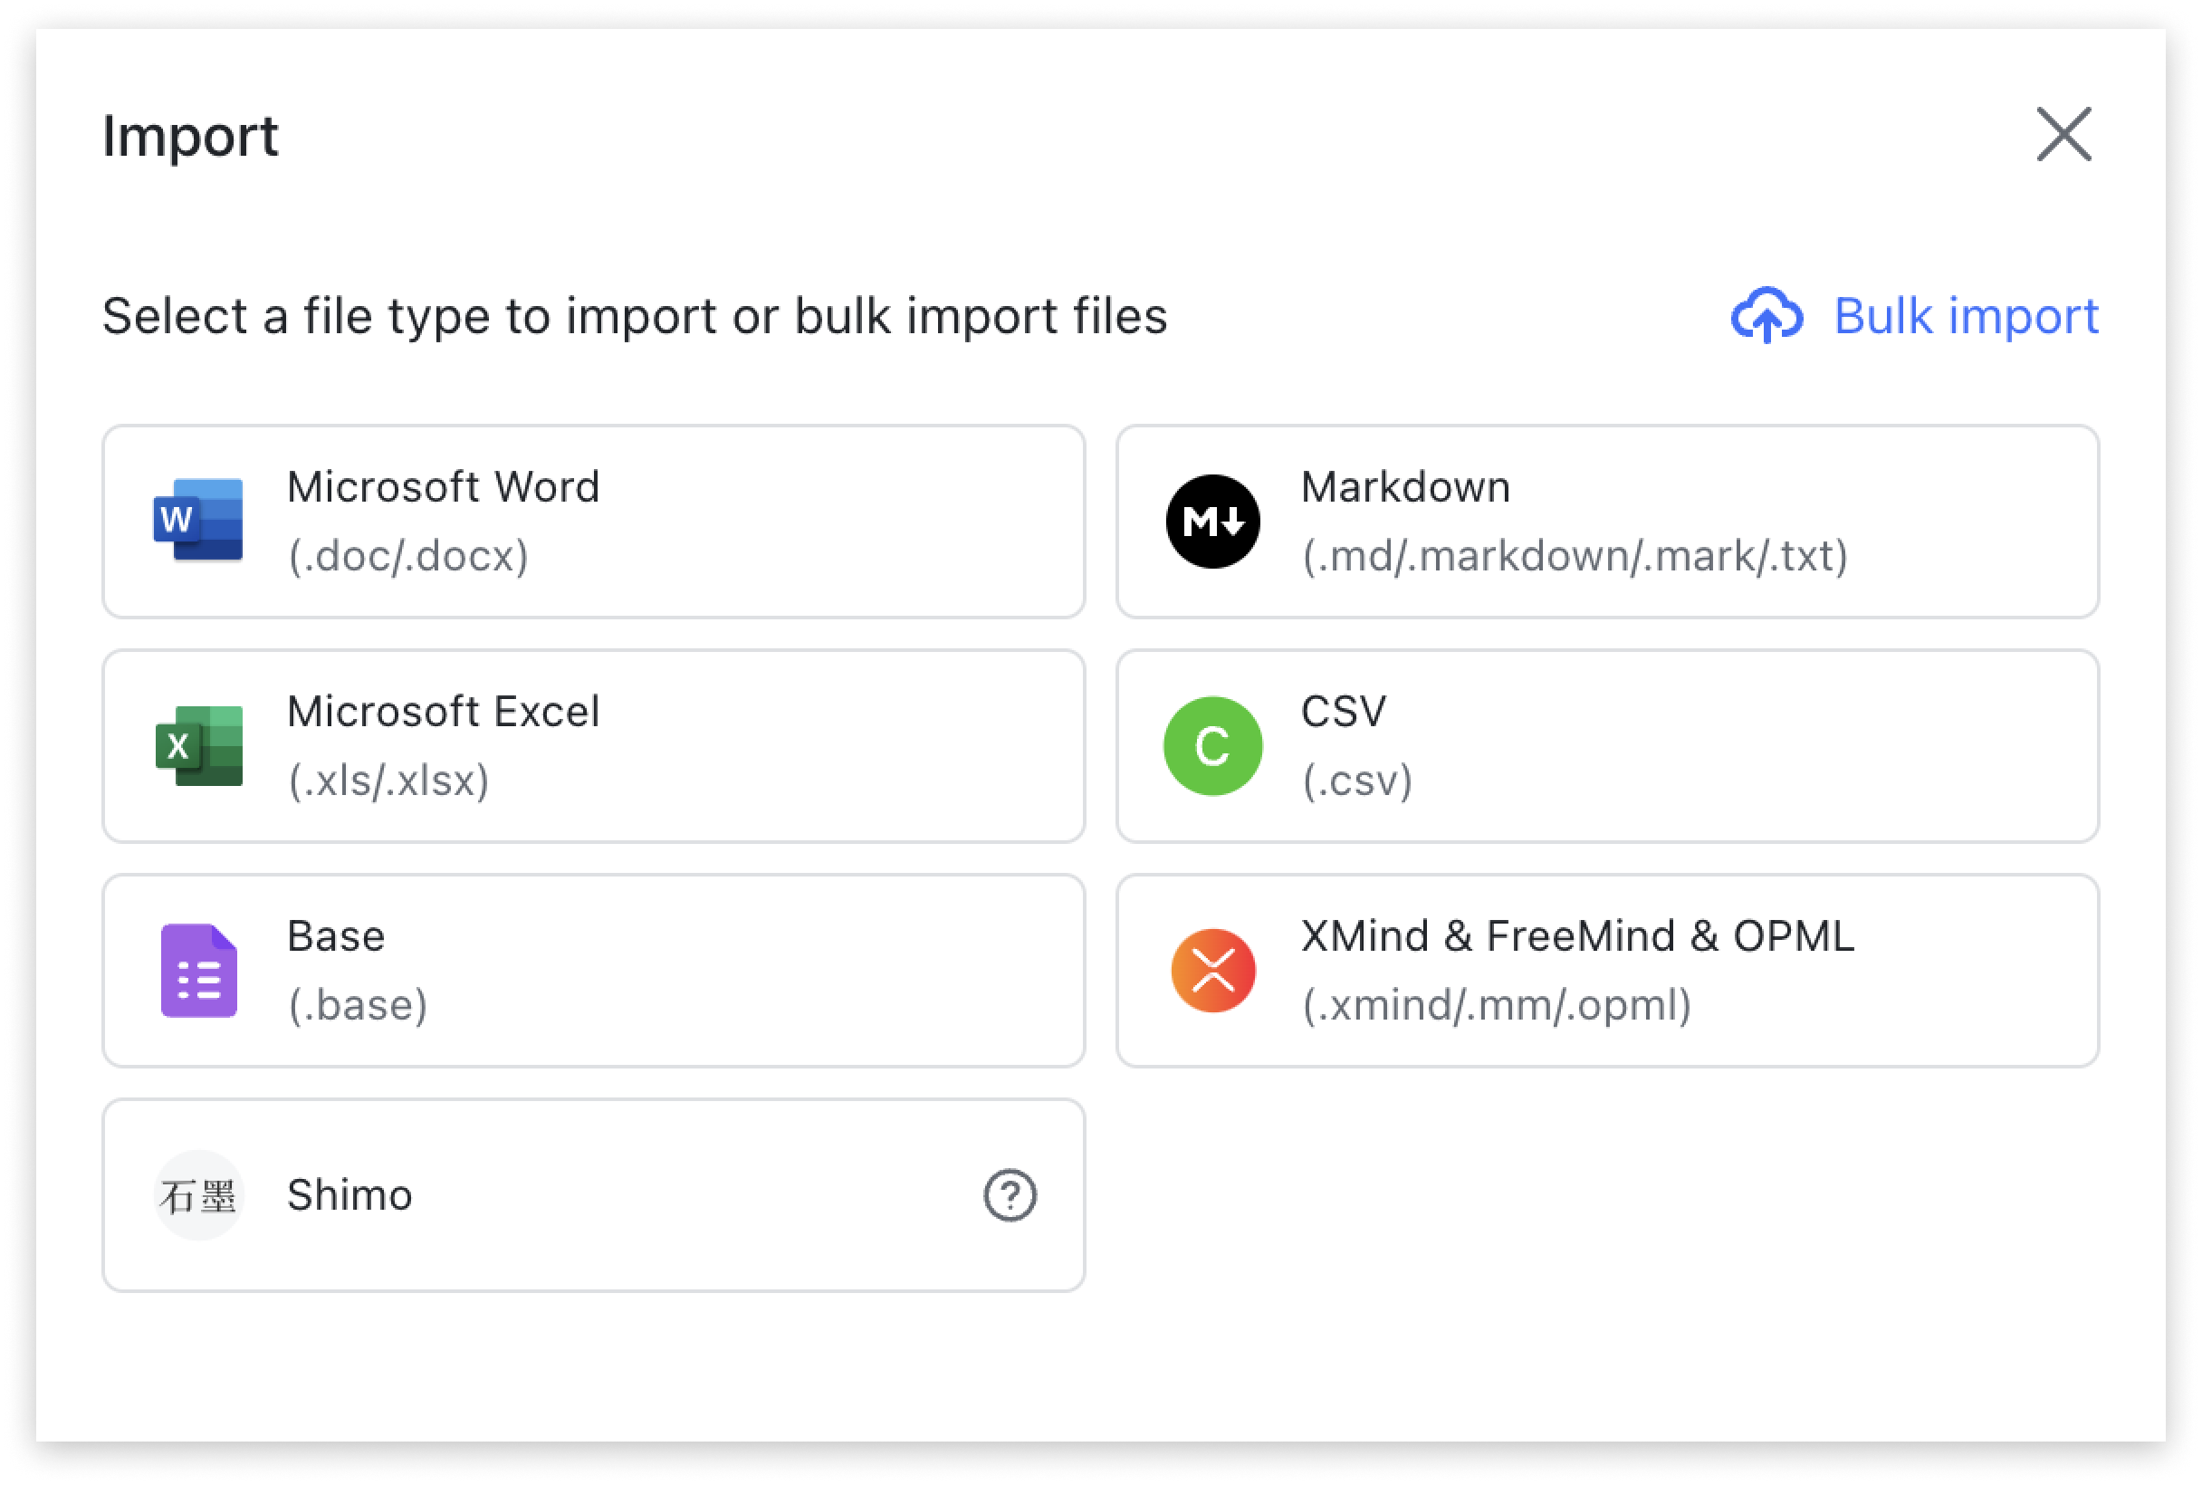Click the Microsoft Excel icon
Viewport: 2202px width, 1485px height.
pyautogui.click(x=198, y=745)
